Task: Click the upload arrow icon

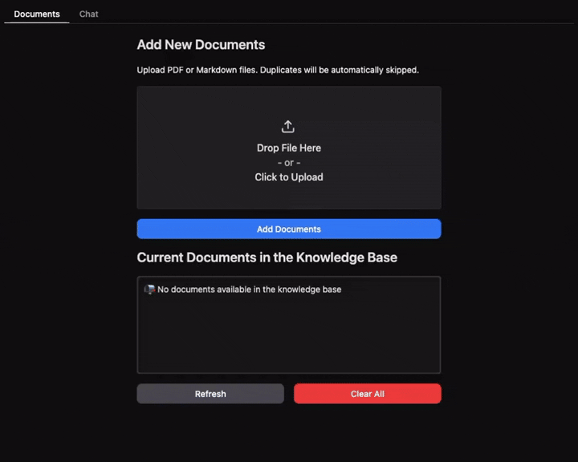Action: tap(288, 127)
